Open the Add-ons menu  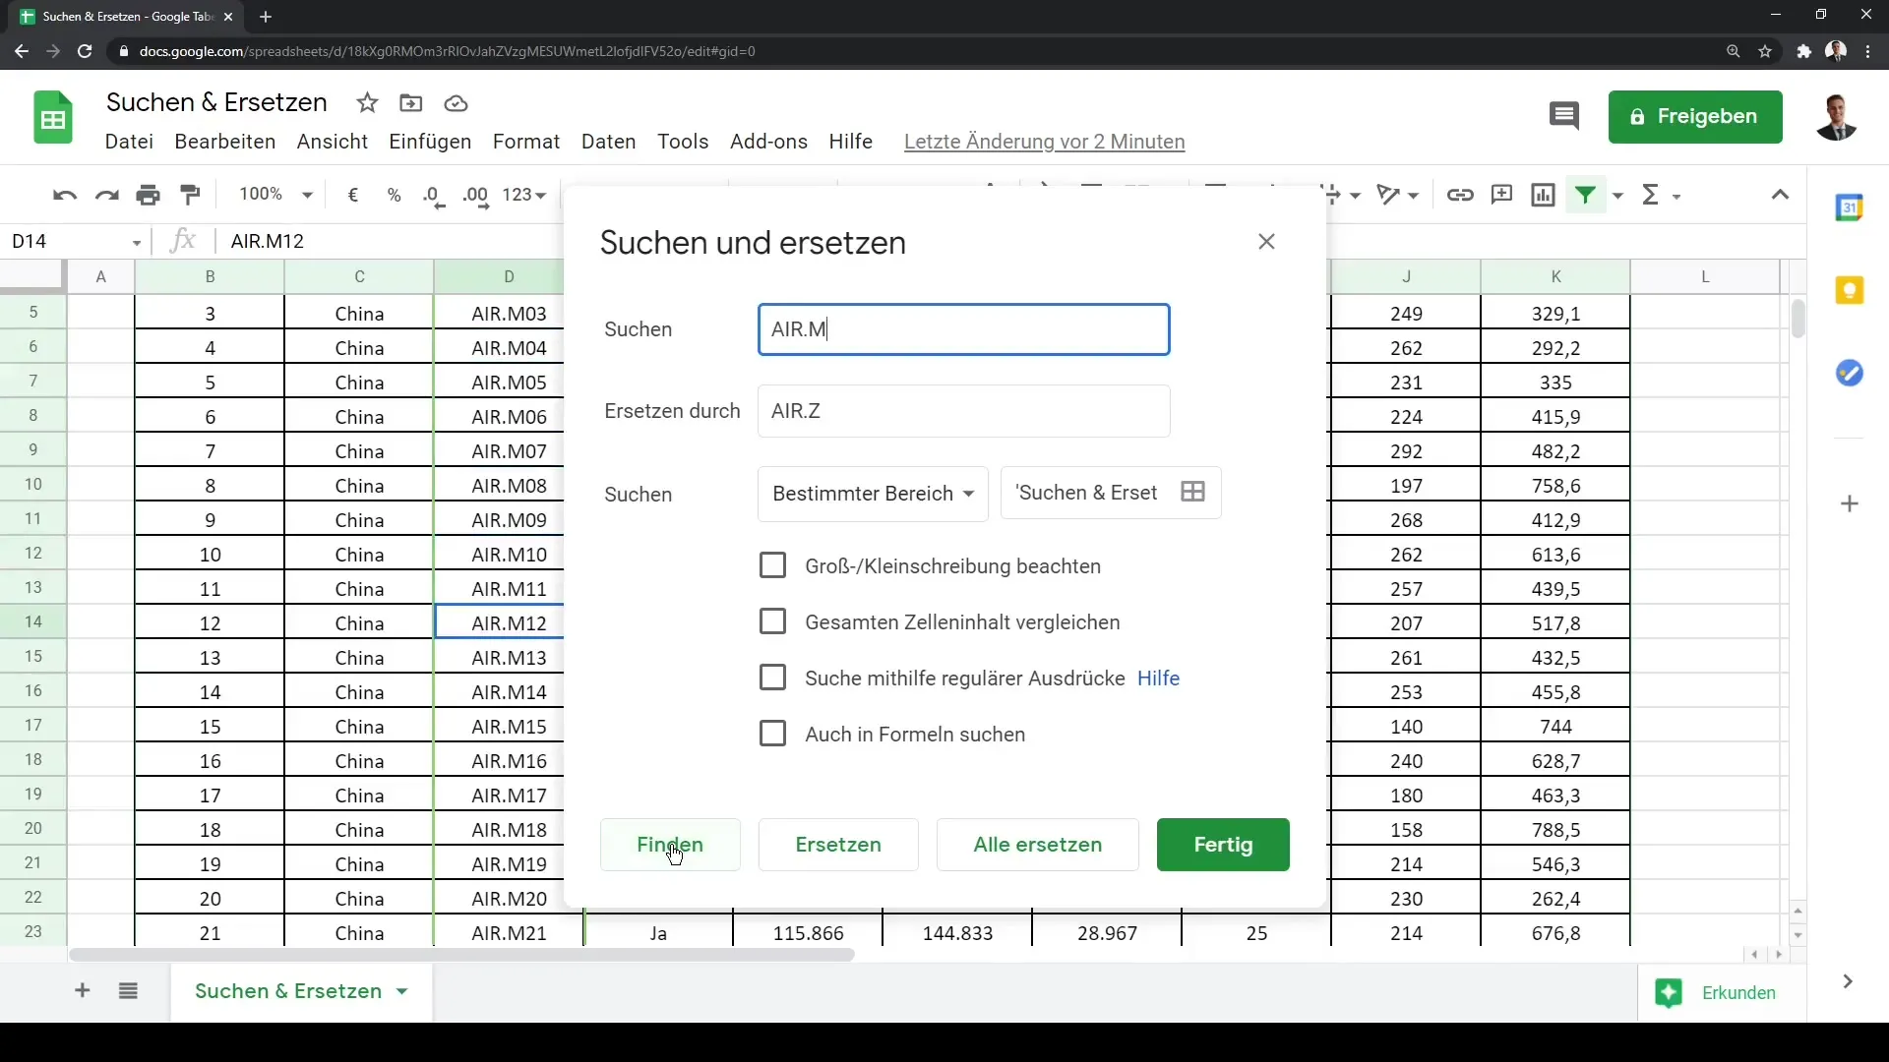768,142
